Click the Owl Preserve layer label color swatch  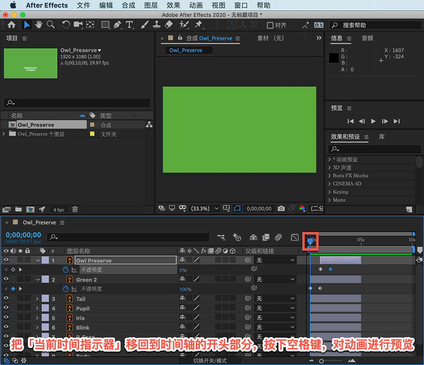point(46,260)
